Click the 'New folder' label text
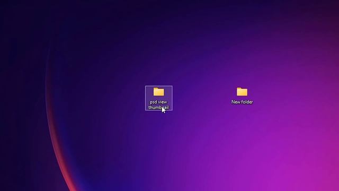Screen dimensions: 339x191 [242, 102]
